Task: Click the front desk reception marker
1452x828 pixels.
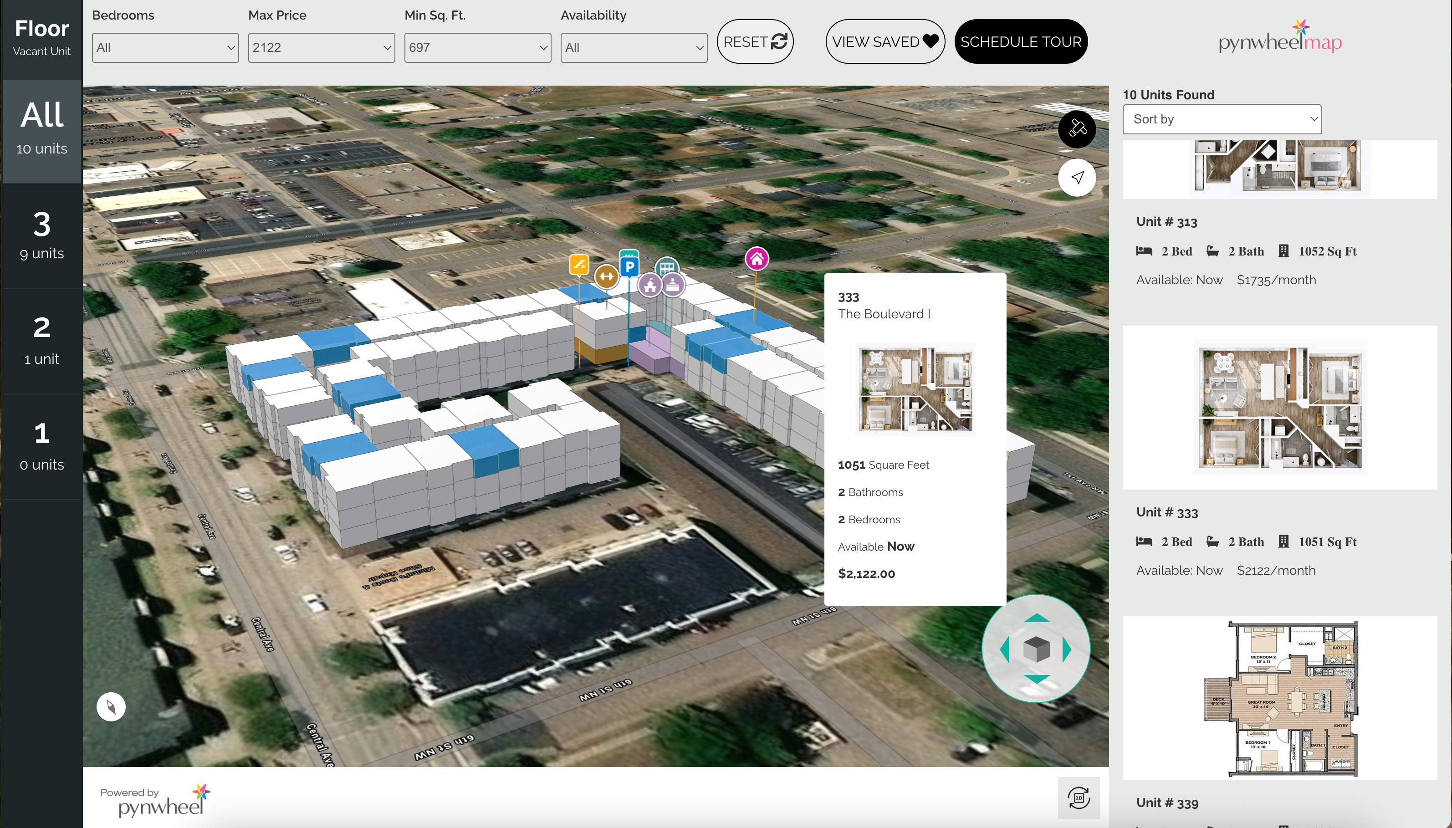Action: pos(673,285)
